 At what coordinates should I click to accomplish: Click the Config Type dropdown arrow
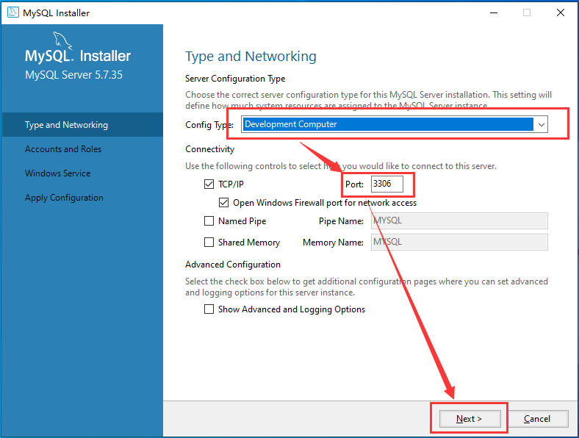(x=542, y=125)
